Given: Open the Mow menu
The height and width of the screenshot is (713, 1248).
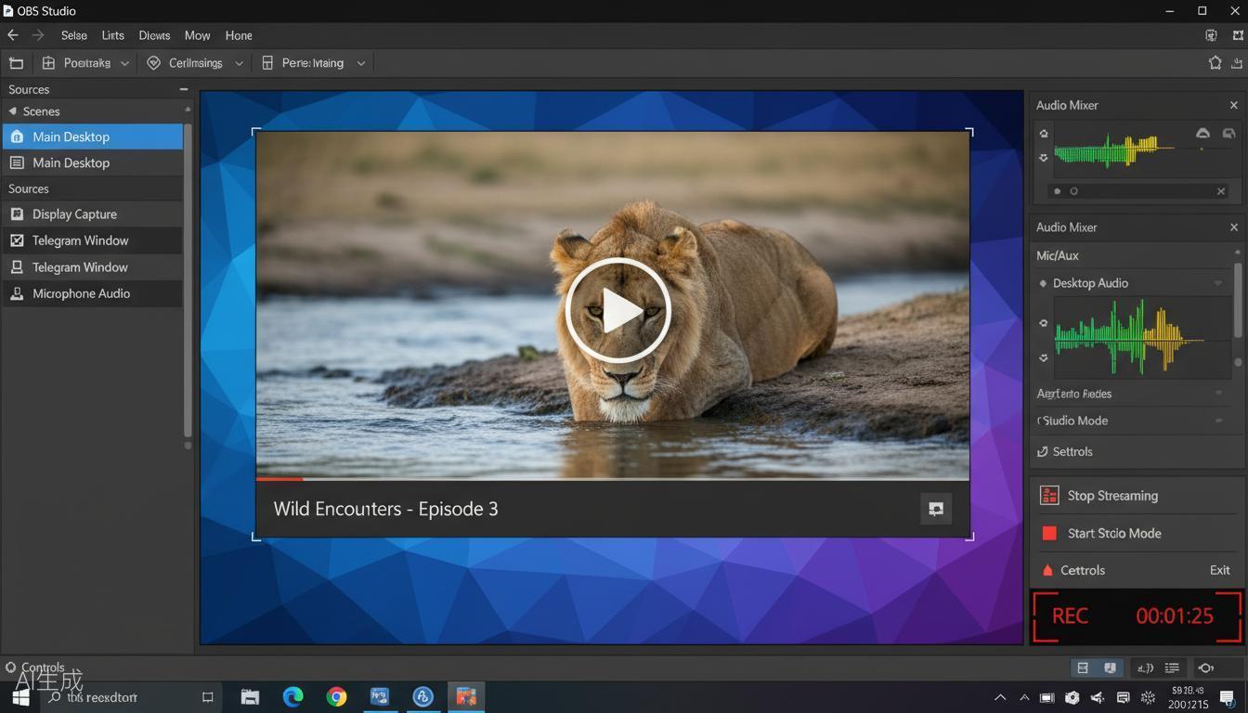Looking at the screenshot, I should pyautogui.click(x=197, y=35).
